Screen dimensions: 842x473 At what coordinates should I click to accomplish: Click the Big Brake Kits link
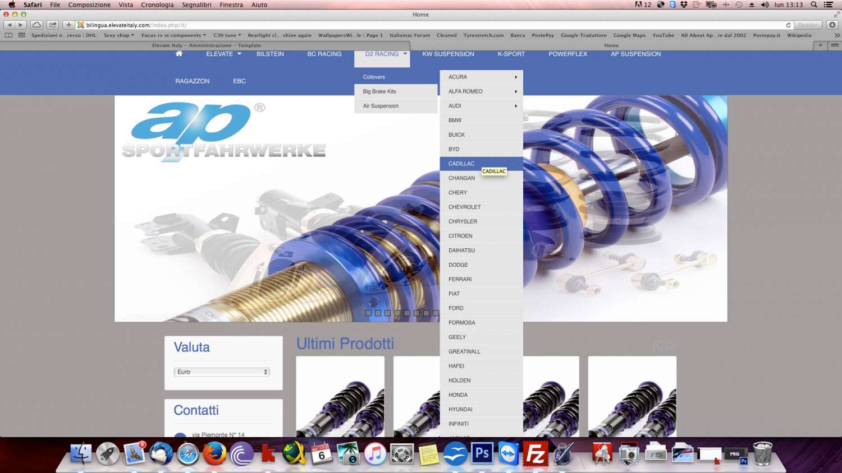click(x=379, y=91)
